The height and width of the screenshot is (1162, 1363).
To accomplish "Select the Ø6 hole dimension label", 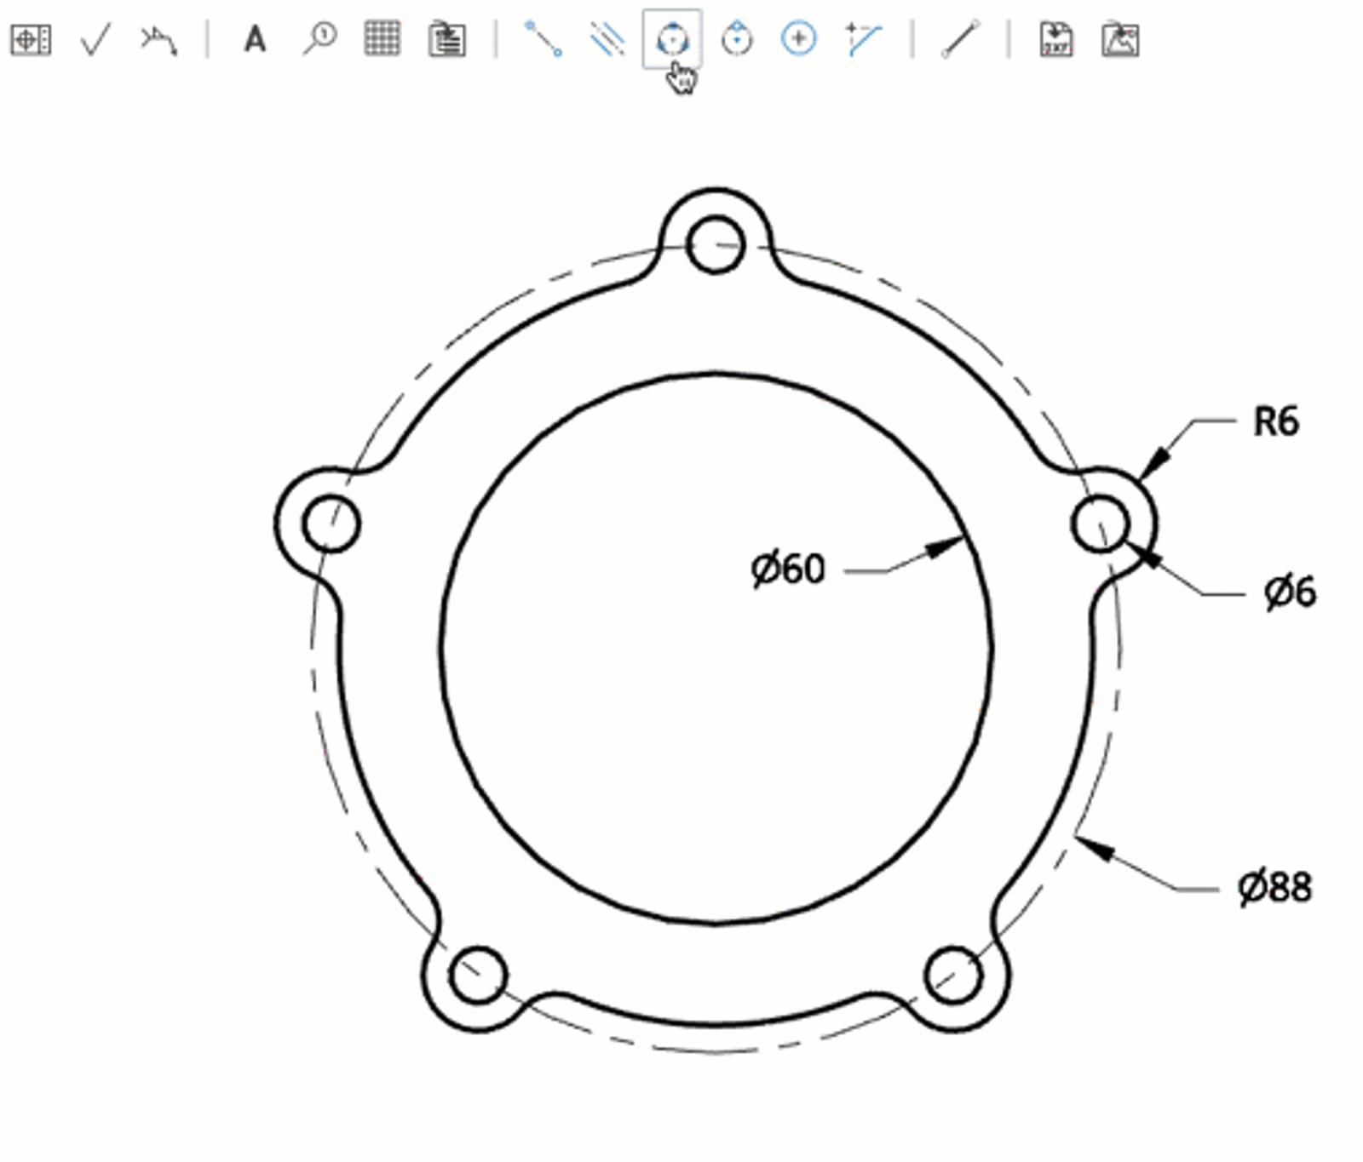I will [x=1290, y=592].
